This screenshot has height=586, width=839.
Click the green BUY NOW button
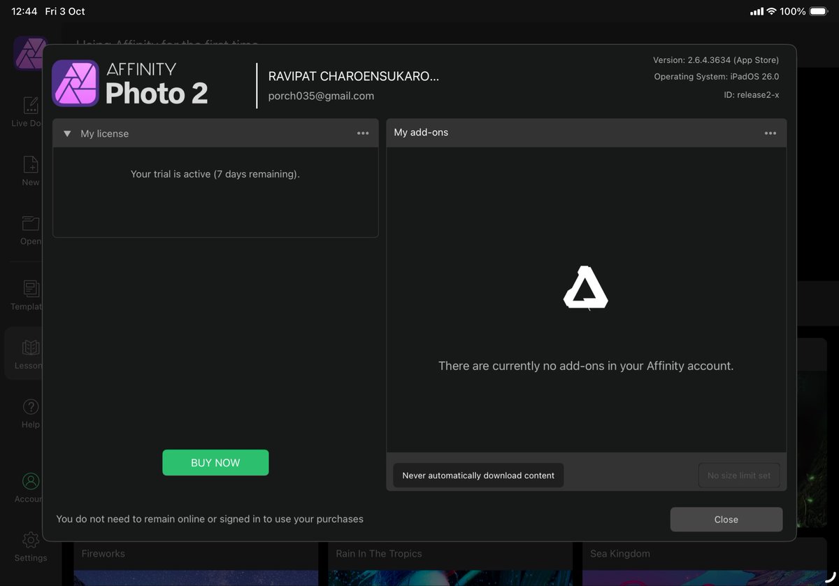click(x=215, y=463)
